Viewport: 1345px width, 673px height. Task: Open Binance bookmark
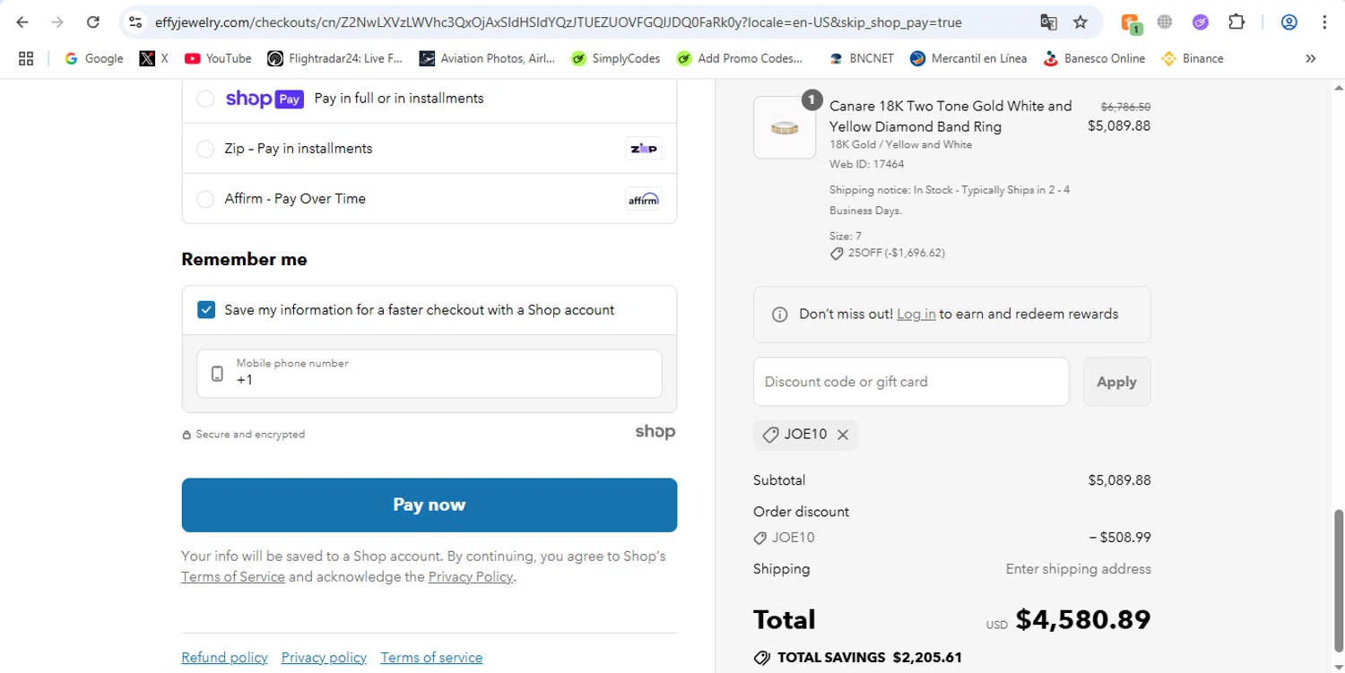click(1193, 58)
